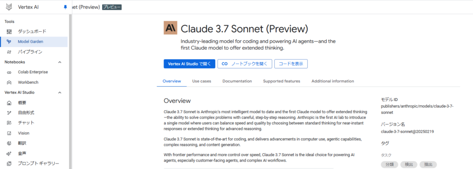Open the 音声 speech icon
This screenshot has width=473, height=169.
coord(9,154)
